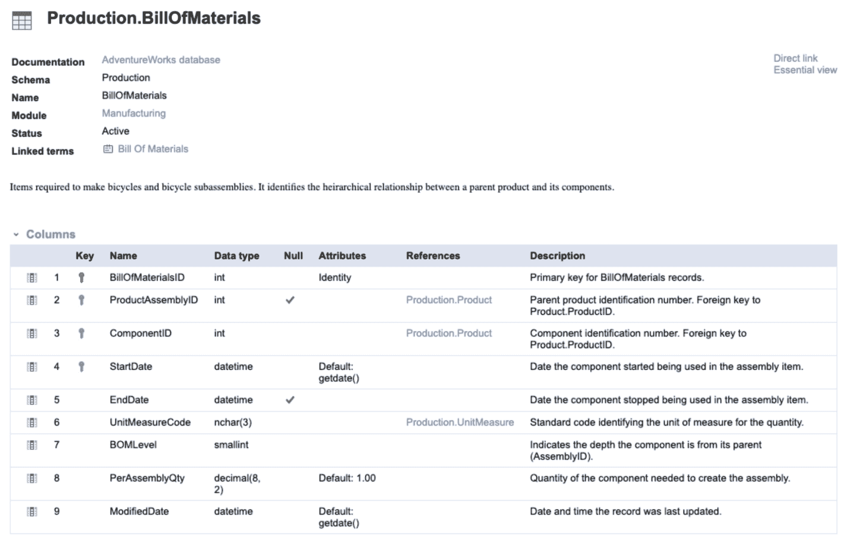This screenshot has height=546, width=863.
Task: Click the key icon for ProductAssemblyID
Action: 81,300
